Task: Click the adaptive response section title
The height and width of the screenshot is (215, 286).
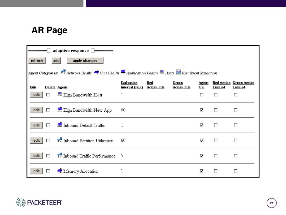Action: click(x=71, y=51)
